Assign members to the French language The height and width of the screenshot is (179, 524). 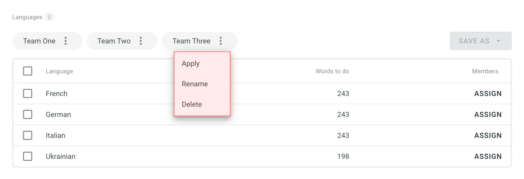click(x=488, y=93)
